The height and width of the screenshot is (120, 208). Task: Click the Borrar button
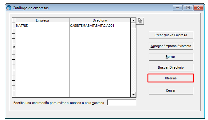[171, 57]
